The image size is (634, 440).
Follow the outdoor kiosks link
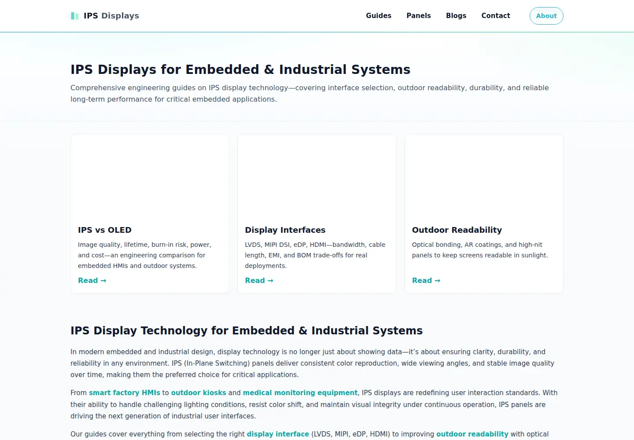tap(199, 393)
